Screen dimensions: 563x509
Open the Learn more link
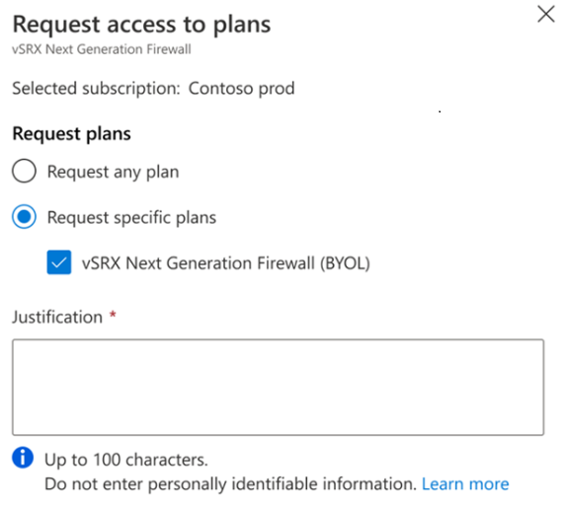tap(465, 484)
